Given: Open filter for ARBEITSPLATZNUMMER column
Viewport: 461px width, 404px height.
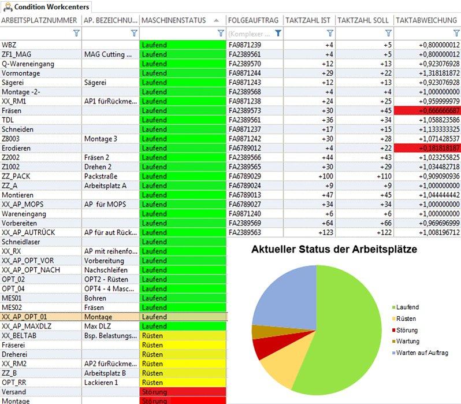Looking at the screenshot, I should 76,34.
